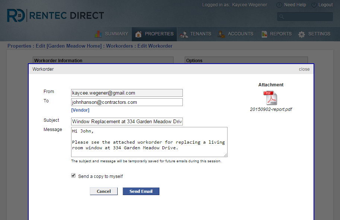Screen dimensions: 340x220
Task: Click the Rentec Direct logo
Action: coord(55,16)
